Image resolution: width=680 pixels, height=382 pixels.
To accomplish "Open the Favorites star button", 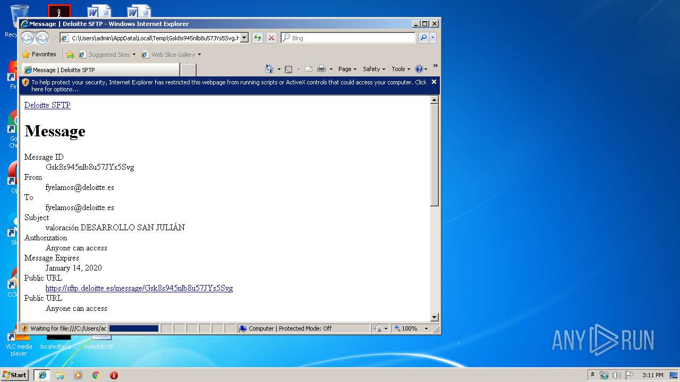I will pyautogui.click(x=39, y=54).
